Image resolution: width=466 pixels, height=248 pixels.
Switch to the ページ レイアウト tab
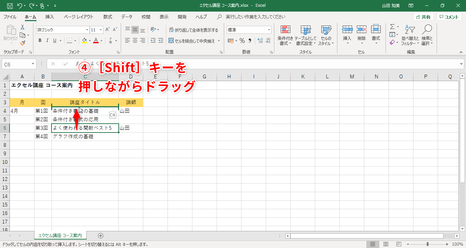coord(78,17)
